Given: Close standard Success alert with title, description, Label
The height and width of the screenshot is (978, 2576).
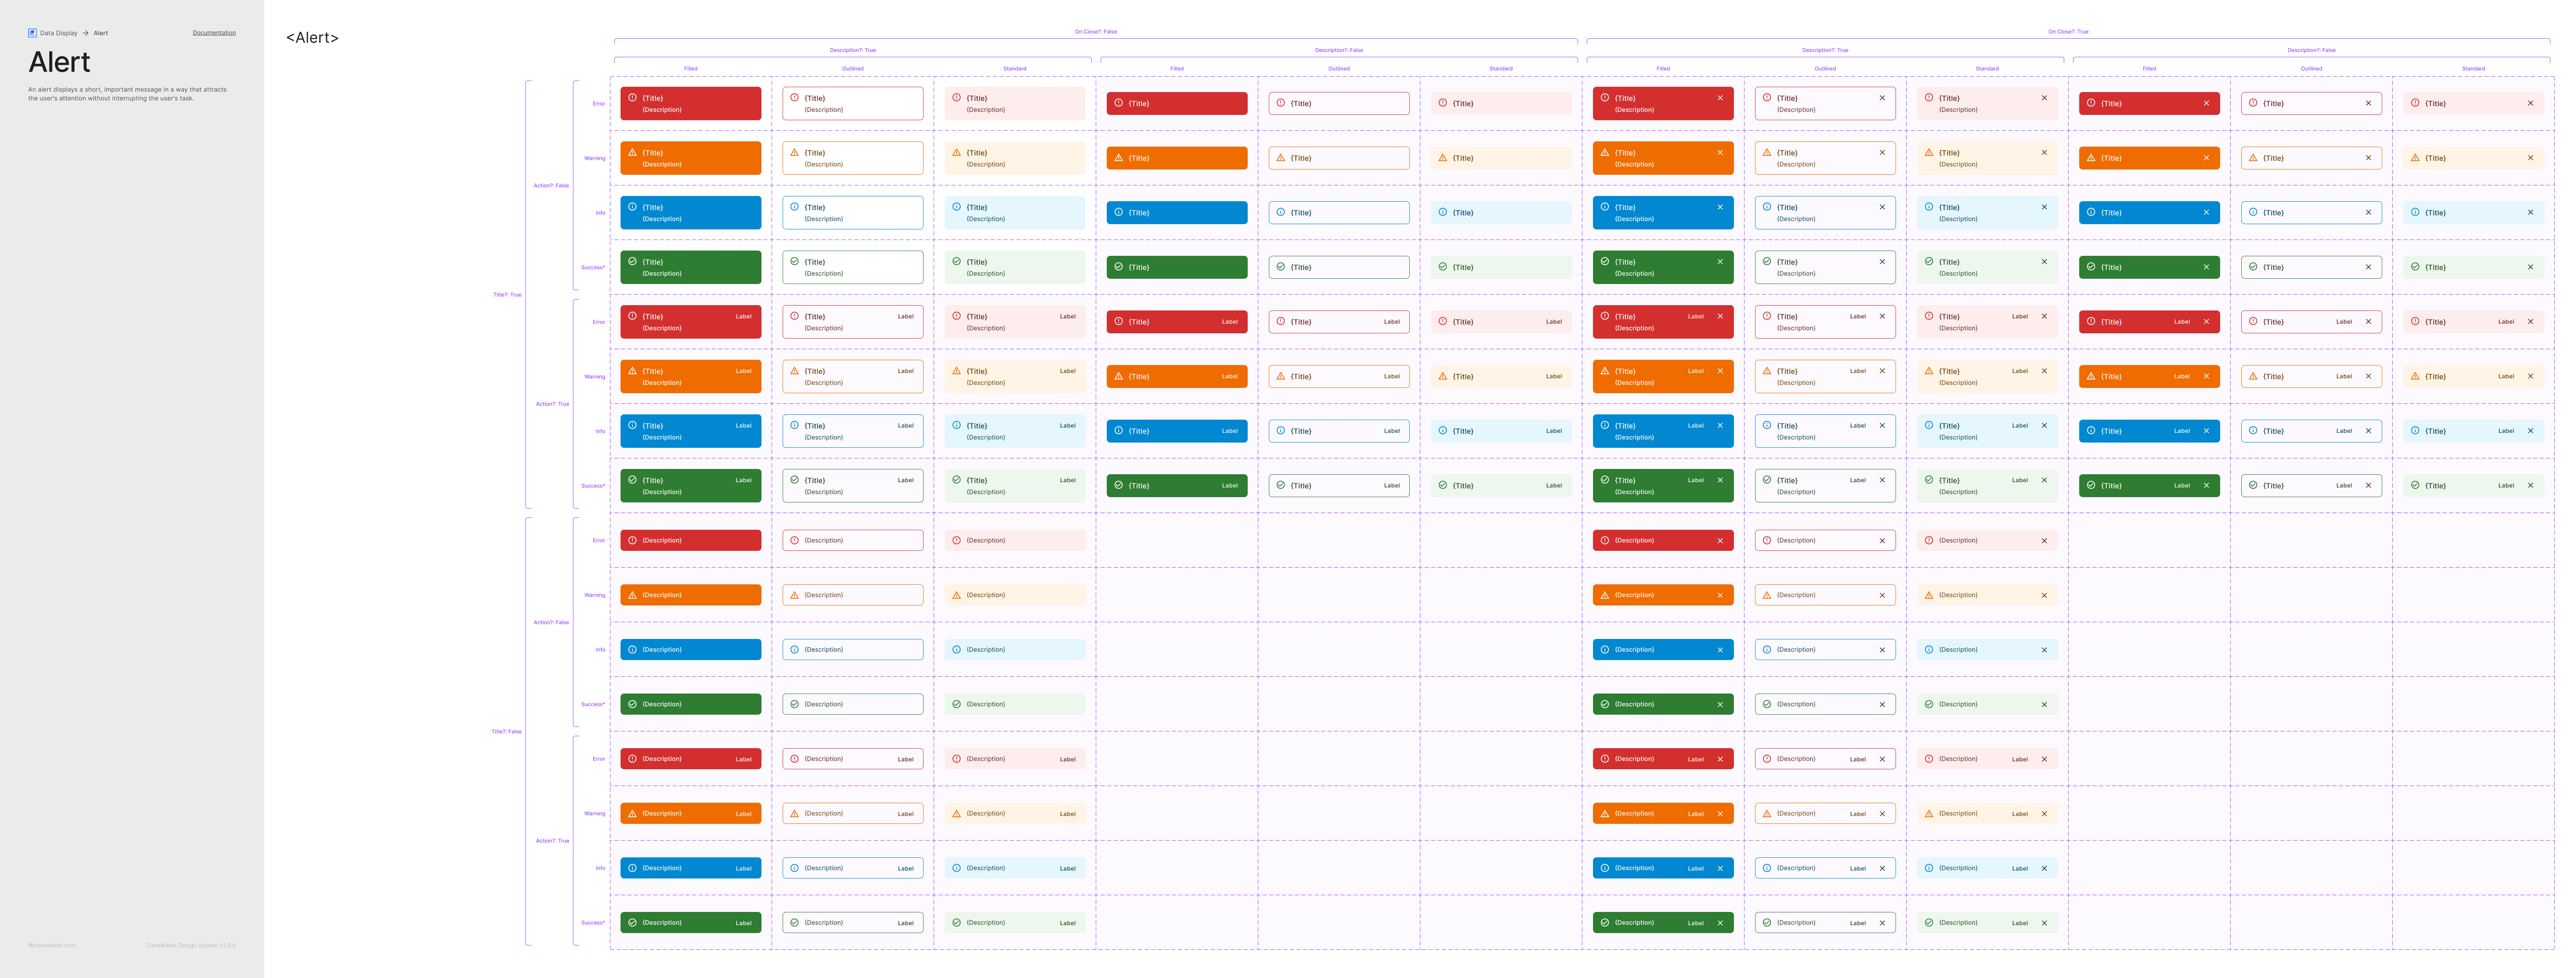Looking at the screenshot, I should click(x=2044, y=480).
